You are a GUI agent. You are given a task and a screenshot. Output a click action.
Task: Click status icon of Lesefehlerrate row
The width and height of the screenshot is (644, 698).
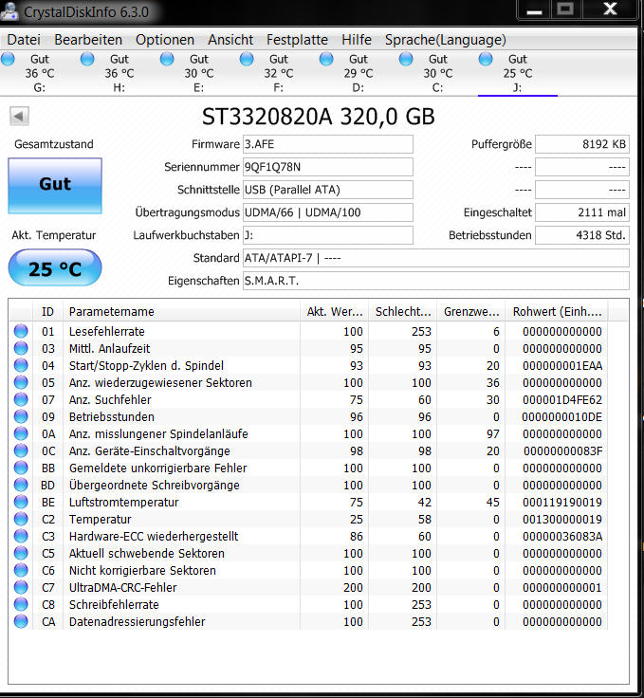pos(21,331)
